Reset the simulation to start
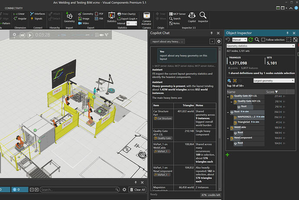 22,35
